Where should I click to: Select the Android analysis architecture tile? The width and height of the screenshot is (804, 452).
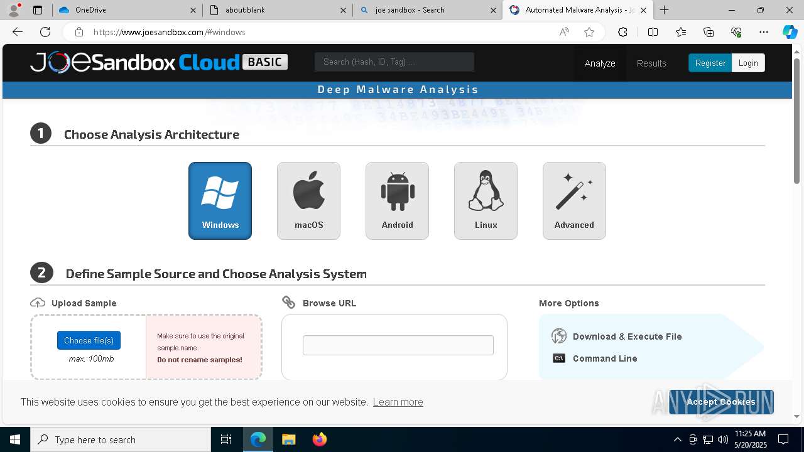[x=397, y=201]
